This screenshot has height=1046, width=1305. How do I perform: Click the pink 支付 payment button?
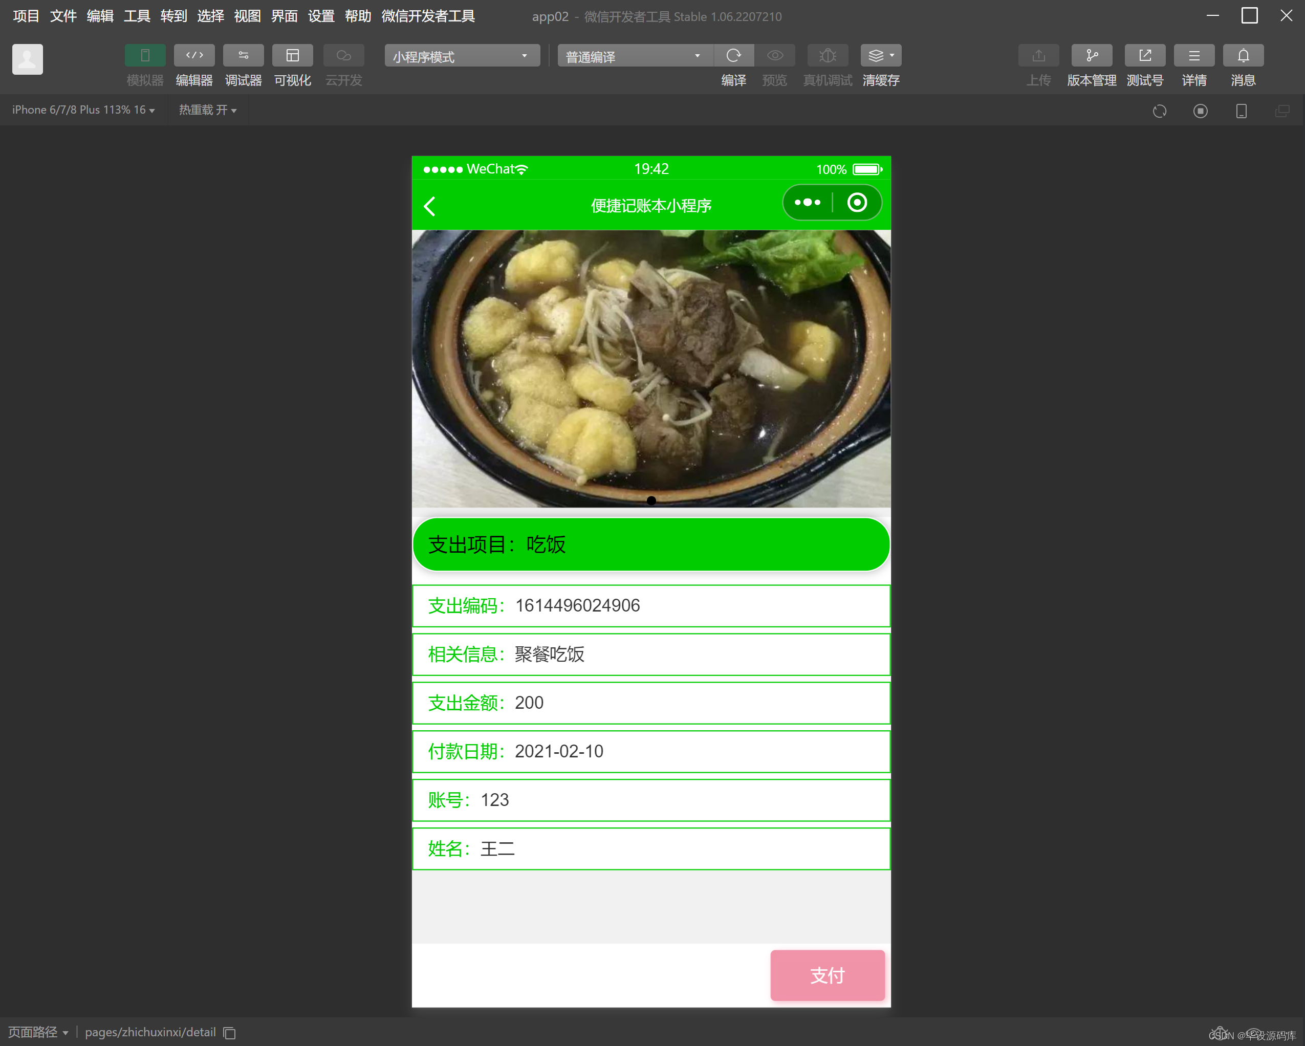(827, 975)
